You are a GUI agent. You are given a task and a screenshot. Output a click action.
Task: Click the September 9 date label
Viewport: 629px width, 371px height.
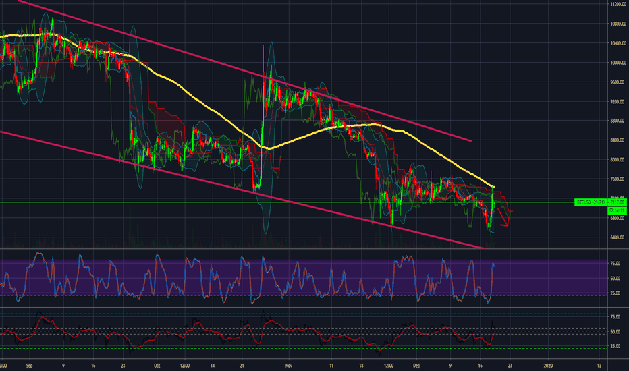click(63, 366)
